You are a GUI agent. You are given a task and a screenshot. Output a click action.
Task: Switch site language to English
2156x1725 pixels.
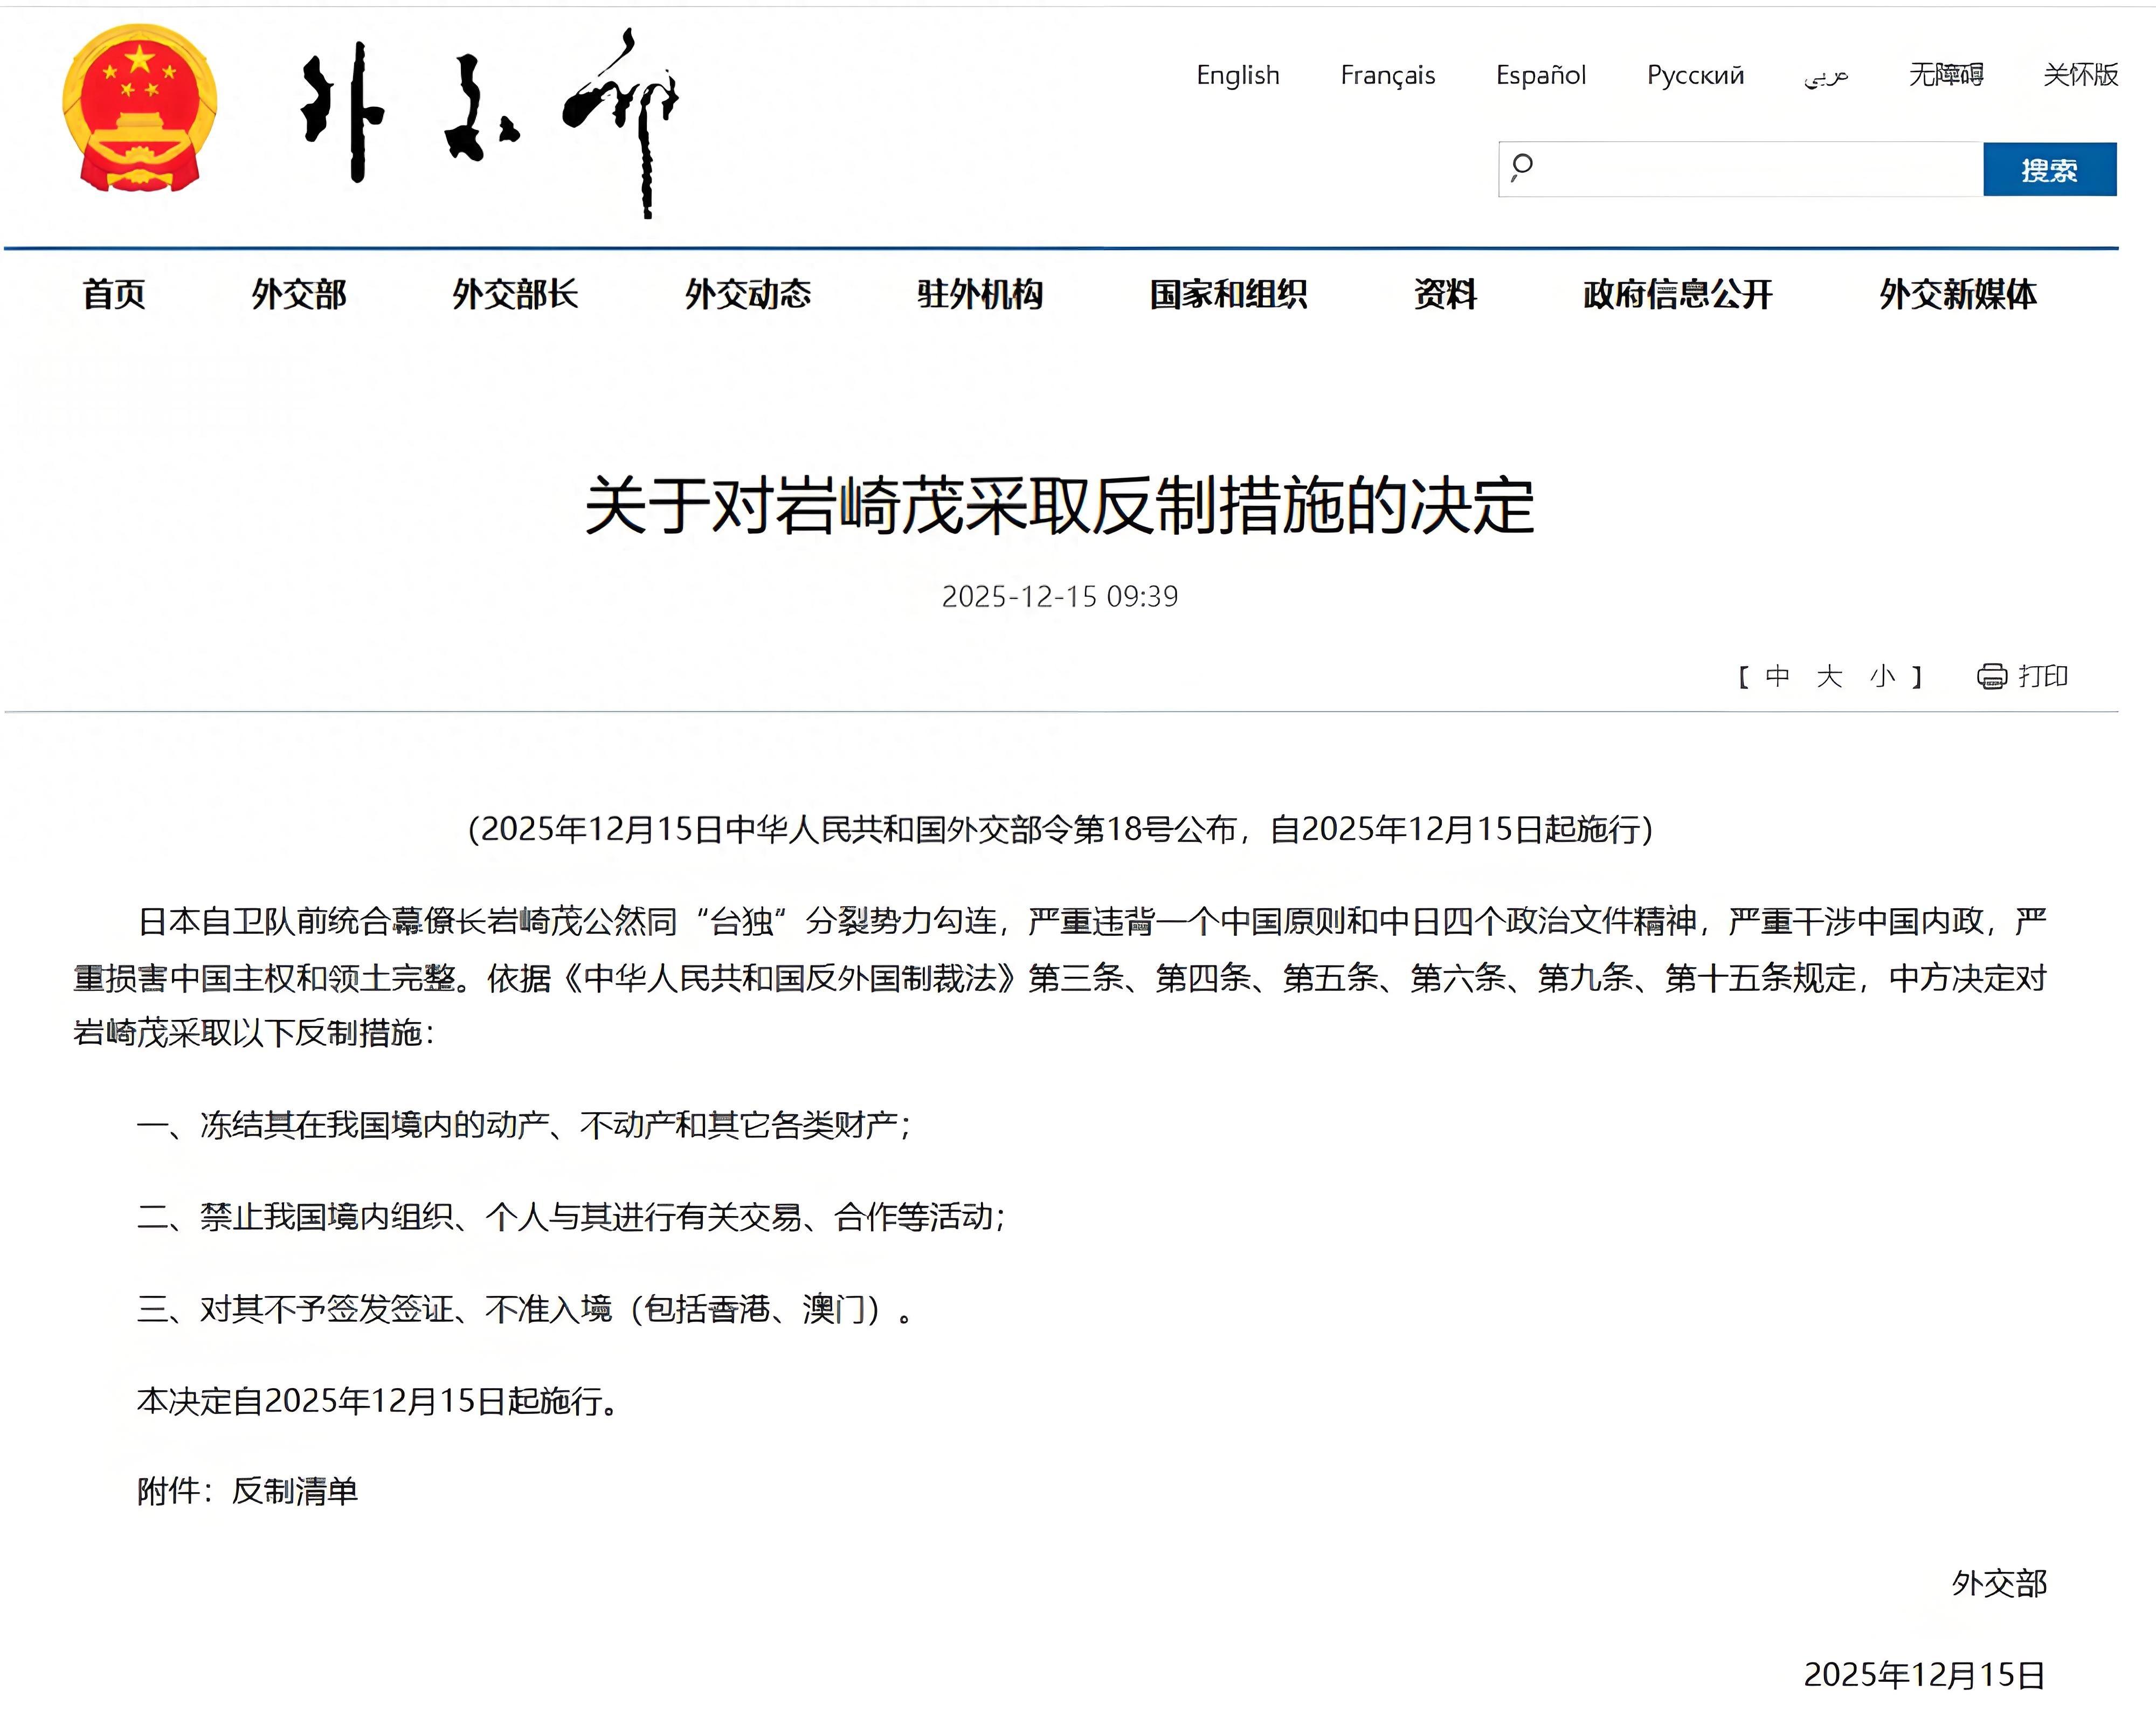pyautogui.click(x=1237, y=75)
